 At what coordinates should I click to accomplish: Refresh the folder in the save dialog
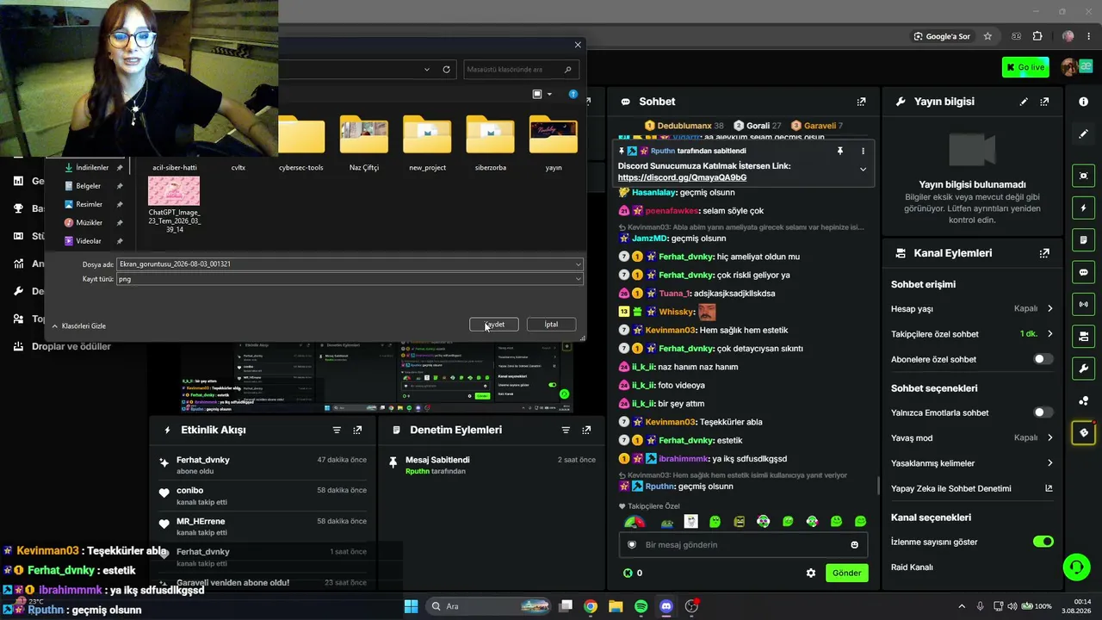pyautogui.click(x=446, y=70)
